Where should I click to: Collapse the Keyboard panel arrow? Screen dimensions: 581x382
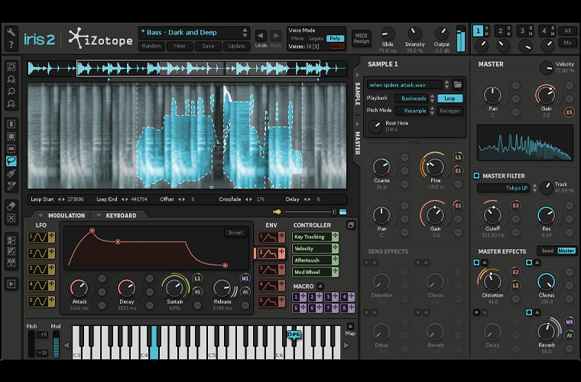tap(99, 215)
